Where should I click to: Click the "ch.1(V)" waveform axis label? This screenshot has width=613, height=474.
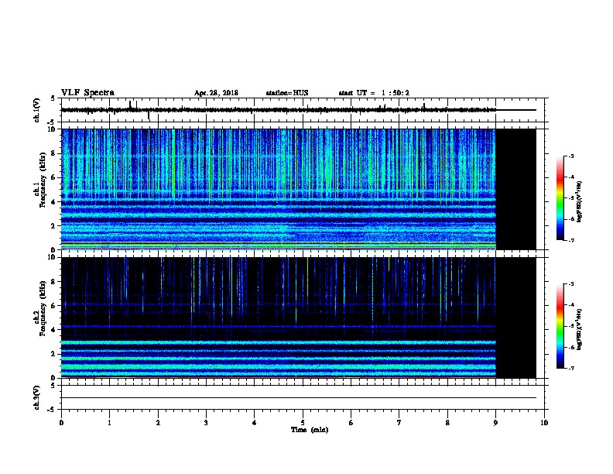point(37,110)
